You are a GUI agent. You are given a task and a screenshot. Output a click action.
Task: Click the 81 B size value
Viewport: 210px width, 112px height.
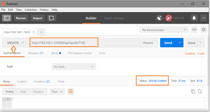pos(199,81)
